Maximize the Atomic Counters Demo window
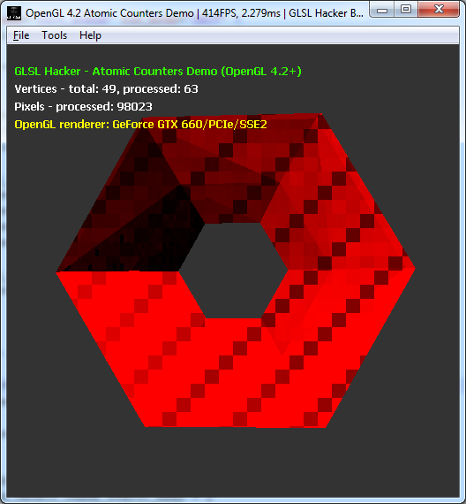This screenshot has width=466, height=504. click(406, 10)
